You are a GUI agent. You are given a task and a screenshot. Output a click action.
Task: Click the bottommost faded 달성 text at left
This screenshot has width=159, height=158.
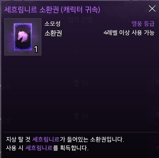click(x=5, y=154)
